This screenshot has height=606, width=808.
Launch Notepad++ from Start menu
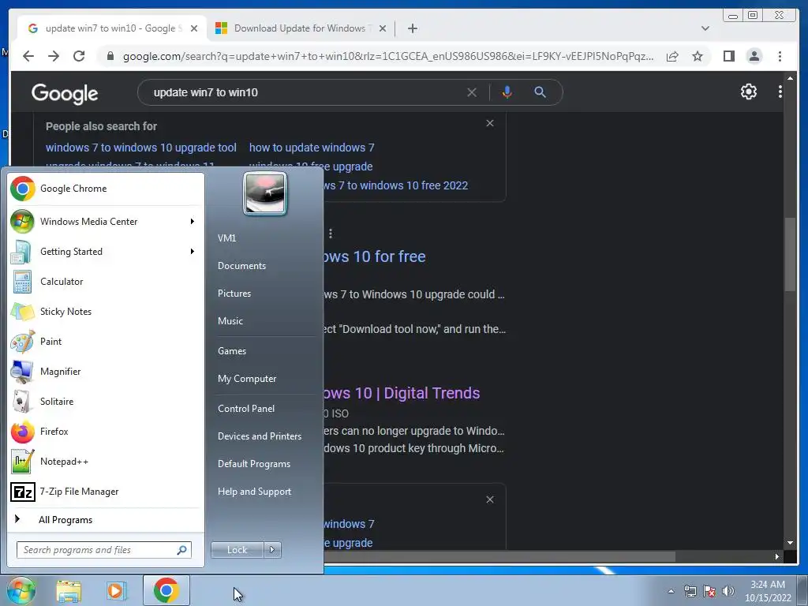(x=106, y=461)
